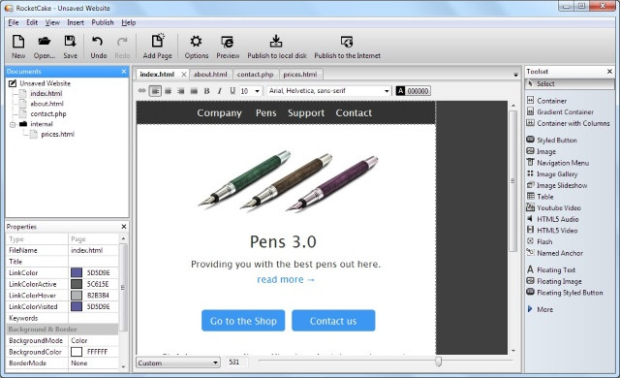
Task: Publish to the Internet
Action: pyautogui.click(x=347, y=47)
